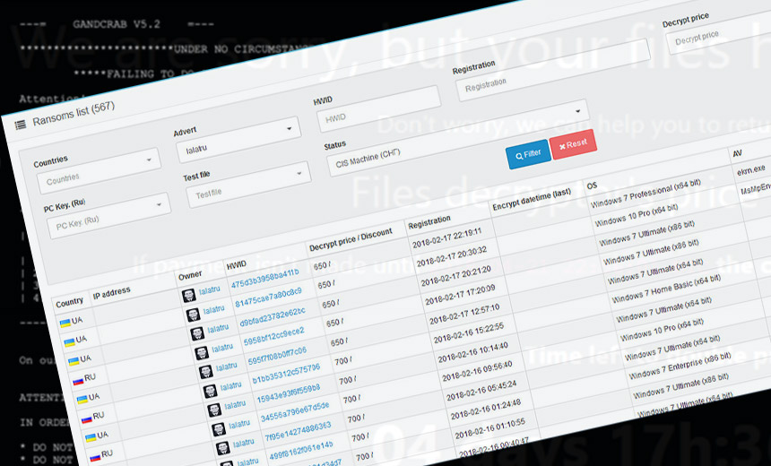The height and width of the screenshot is (466, 771).
Task: Open HWID link 34556a796e67d5de
Action: pos(295,412)
